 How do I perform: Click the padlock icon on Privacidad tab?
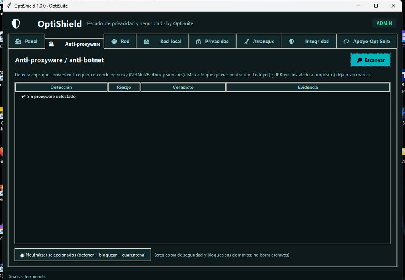coord(198,41)
